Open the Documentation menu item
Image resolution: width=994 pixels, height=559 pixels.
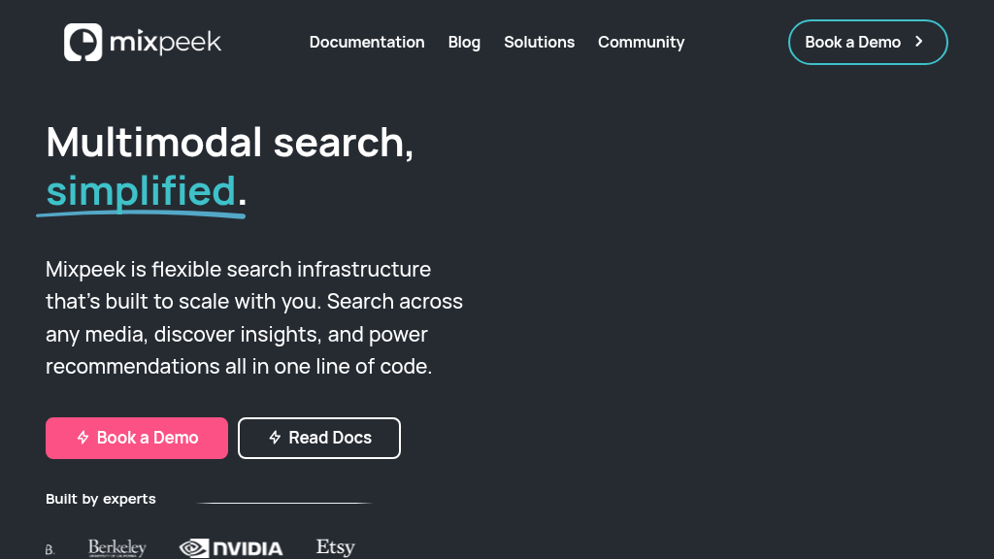367,42
